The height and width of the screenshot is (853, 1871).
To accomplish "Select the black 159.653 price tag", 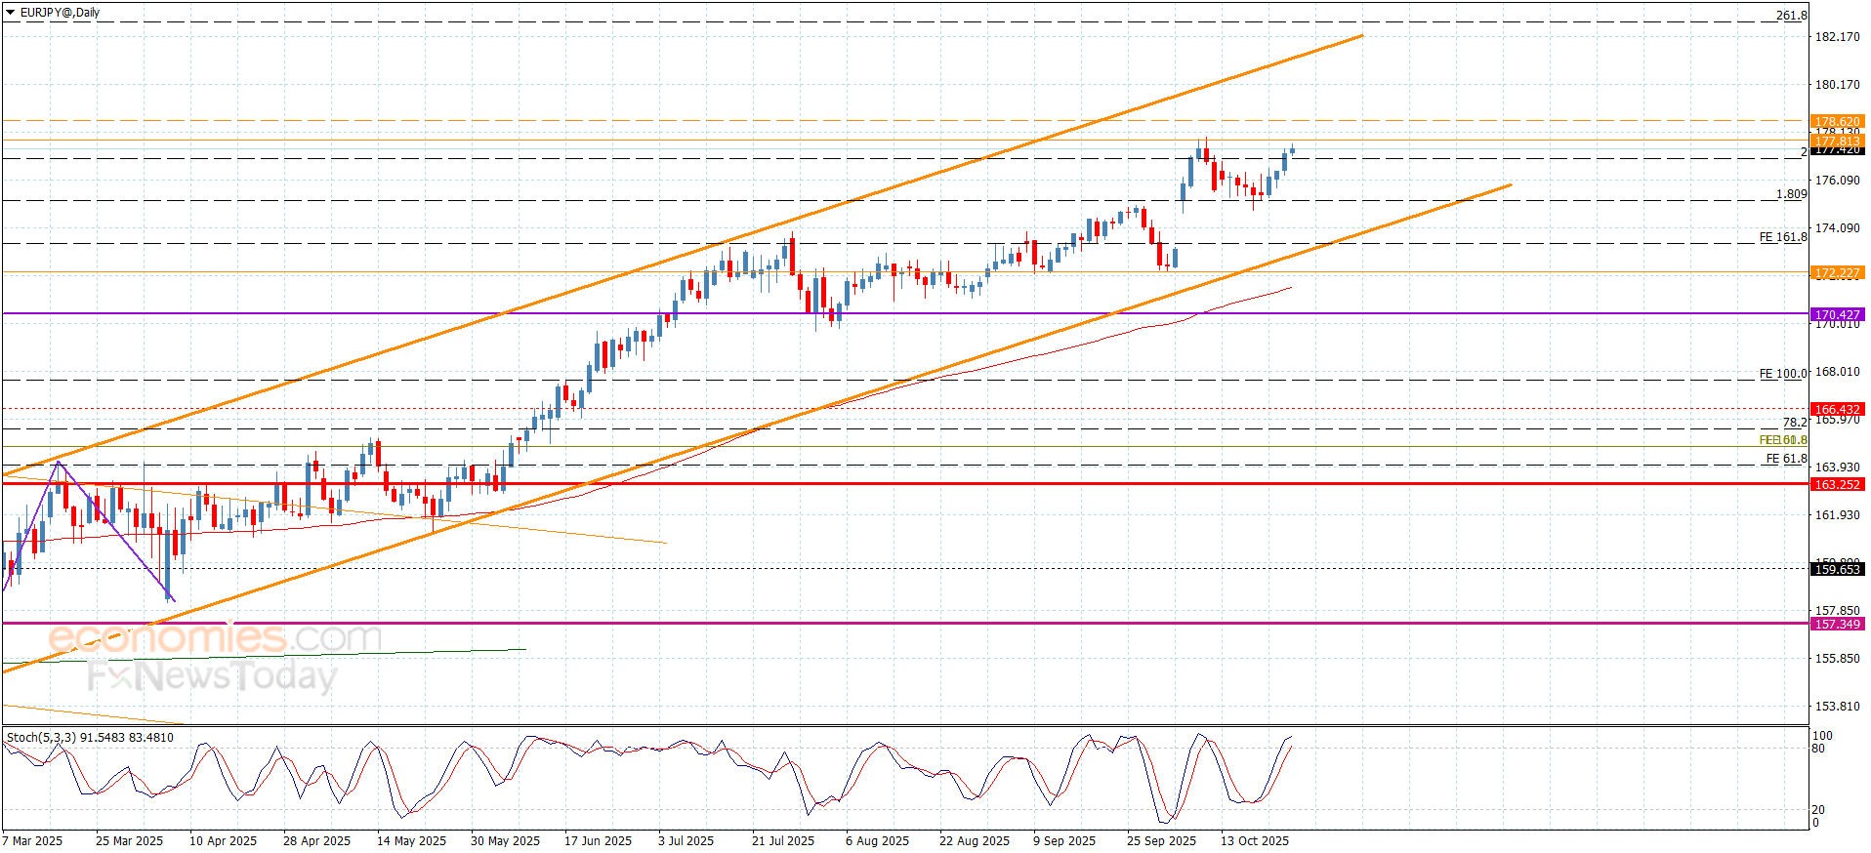I will [x=1837, y=569].
